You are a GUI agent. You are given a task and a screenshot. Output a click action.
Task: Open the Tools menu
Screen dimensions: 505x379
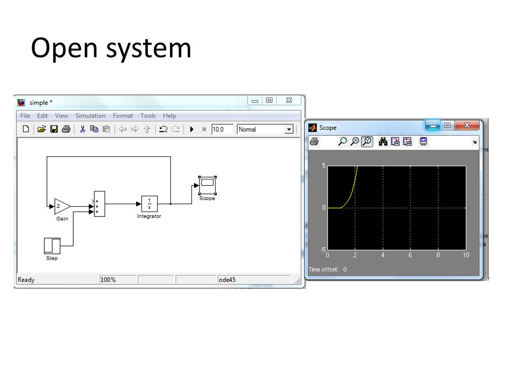[148, 116]
